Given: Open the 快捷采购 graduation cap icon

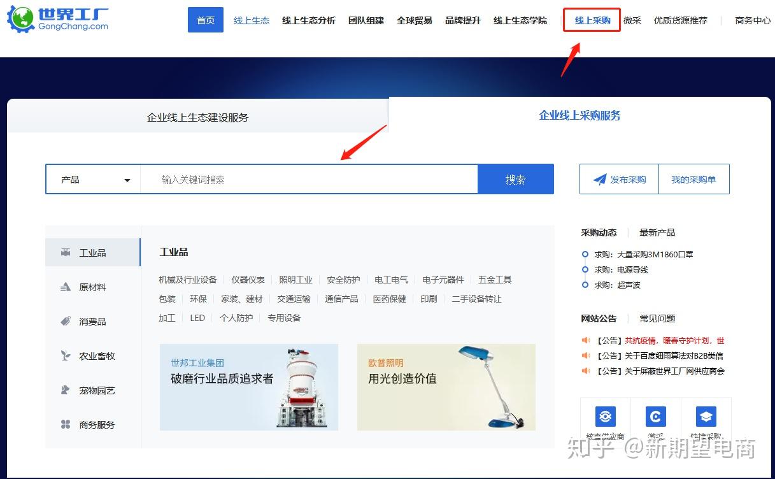Looking at the screenshot, I should (x=706, y=417).
